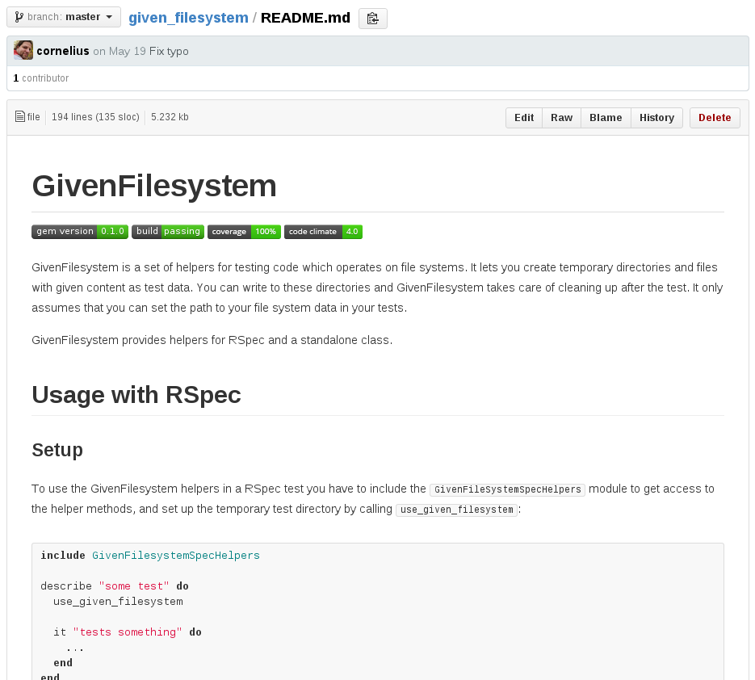Viewport: 755px width, 680px height.
Task: Click the Edit button
Action: point(524,118)
